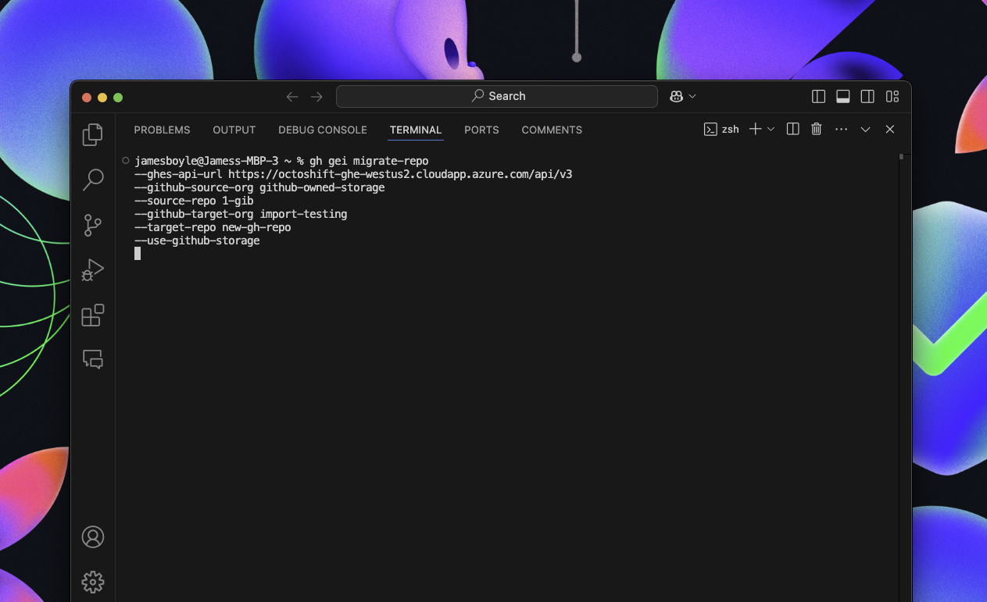
Task: Switch to the Problems tab
Action: (x=162, y=130)
